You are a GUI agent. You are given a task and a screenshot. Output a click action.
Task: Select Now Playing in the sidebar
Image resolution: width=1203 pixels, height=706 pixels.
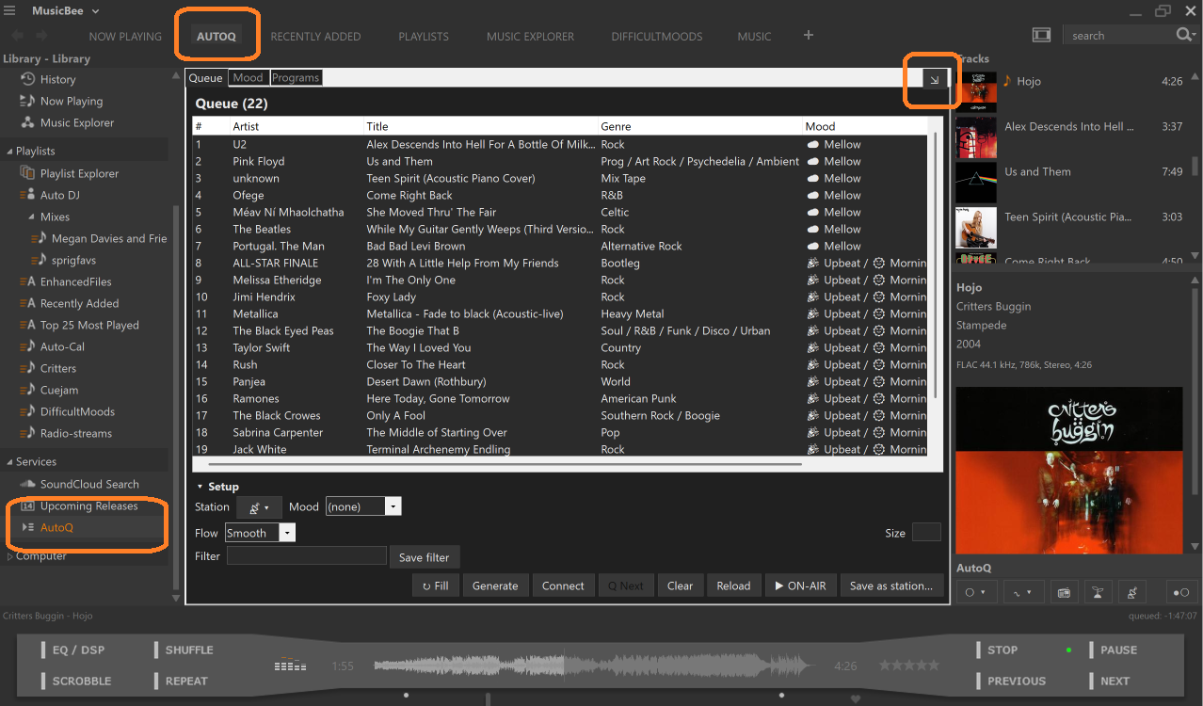tap(72, 101)
